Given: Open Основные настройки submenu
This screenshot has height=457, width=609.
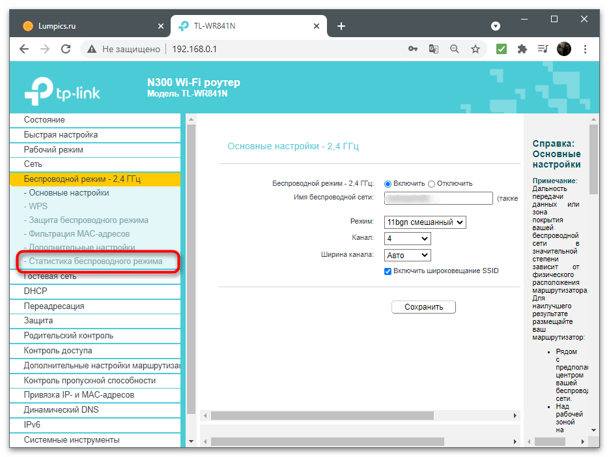Looking at the screenshot, I should click(66, 193).
